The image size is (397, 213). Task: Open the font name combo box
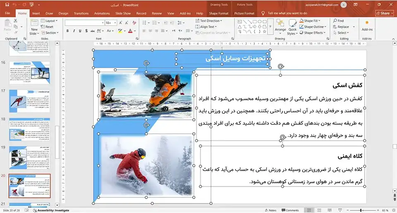pos(84,23)
